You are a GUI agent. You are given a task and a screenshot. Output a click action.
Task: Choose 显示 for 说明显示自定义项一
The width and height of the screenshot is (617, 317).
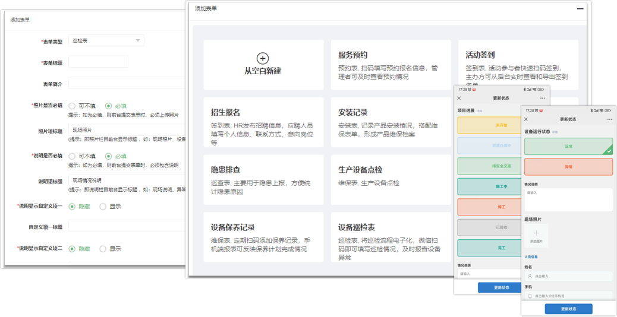(103, 207)
